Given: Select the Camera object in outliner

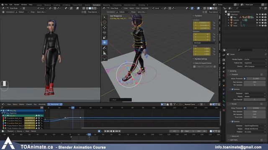Looking at the screenshot, I should pyautogui.click(x=236, y=20).
